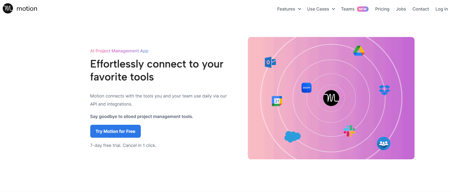Viewport: 451px width, 192px height.
Task: Click the Outlook icon in the illustration
Action: (x=270, y=62)
